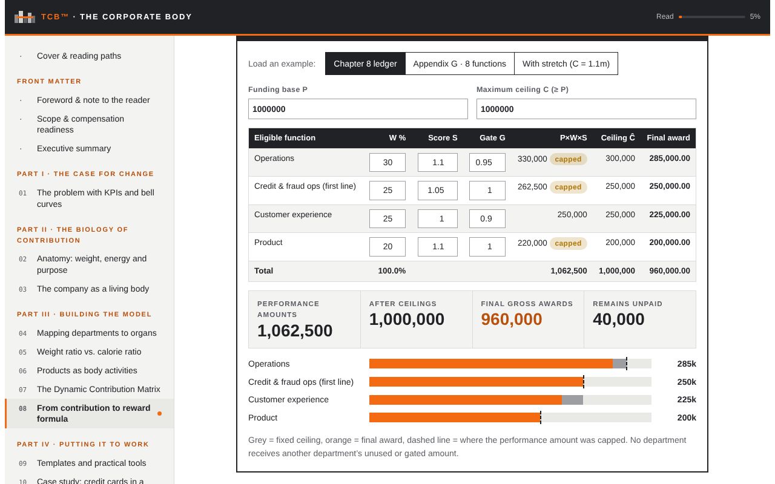
Task: Go to chapter 05 Weight ratio vs. calorie ratio
Action: [89, 352]
